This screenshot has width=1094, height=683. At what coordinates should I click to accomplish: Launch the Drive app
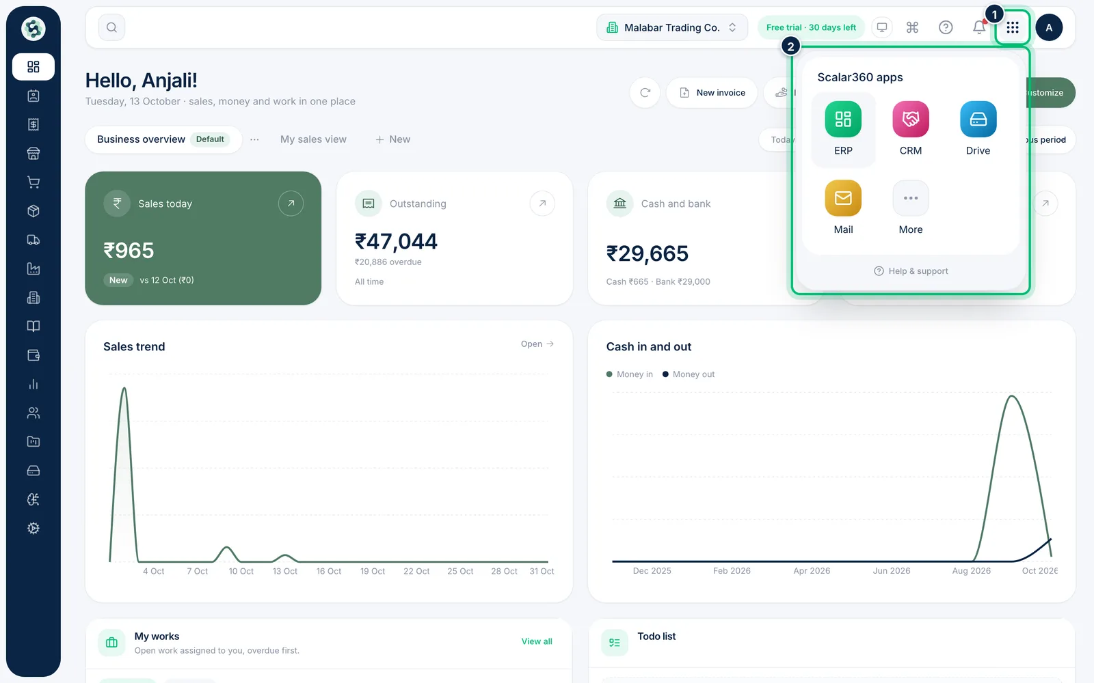978,129
